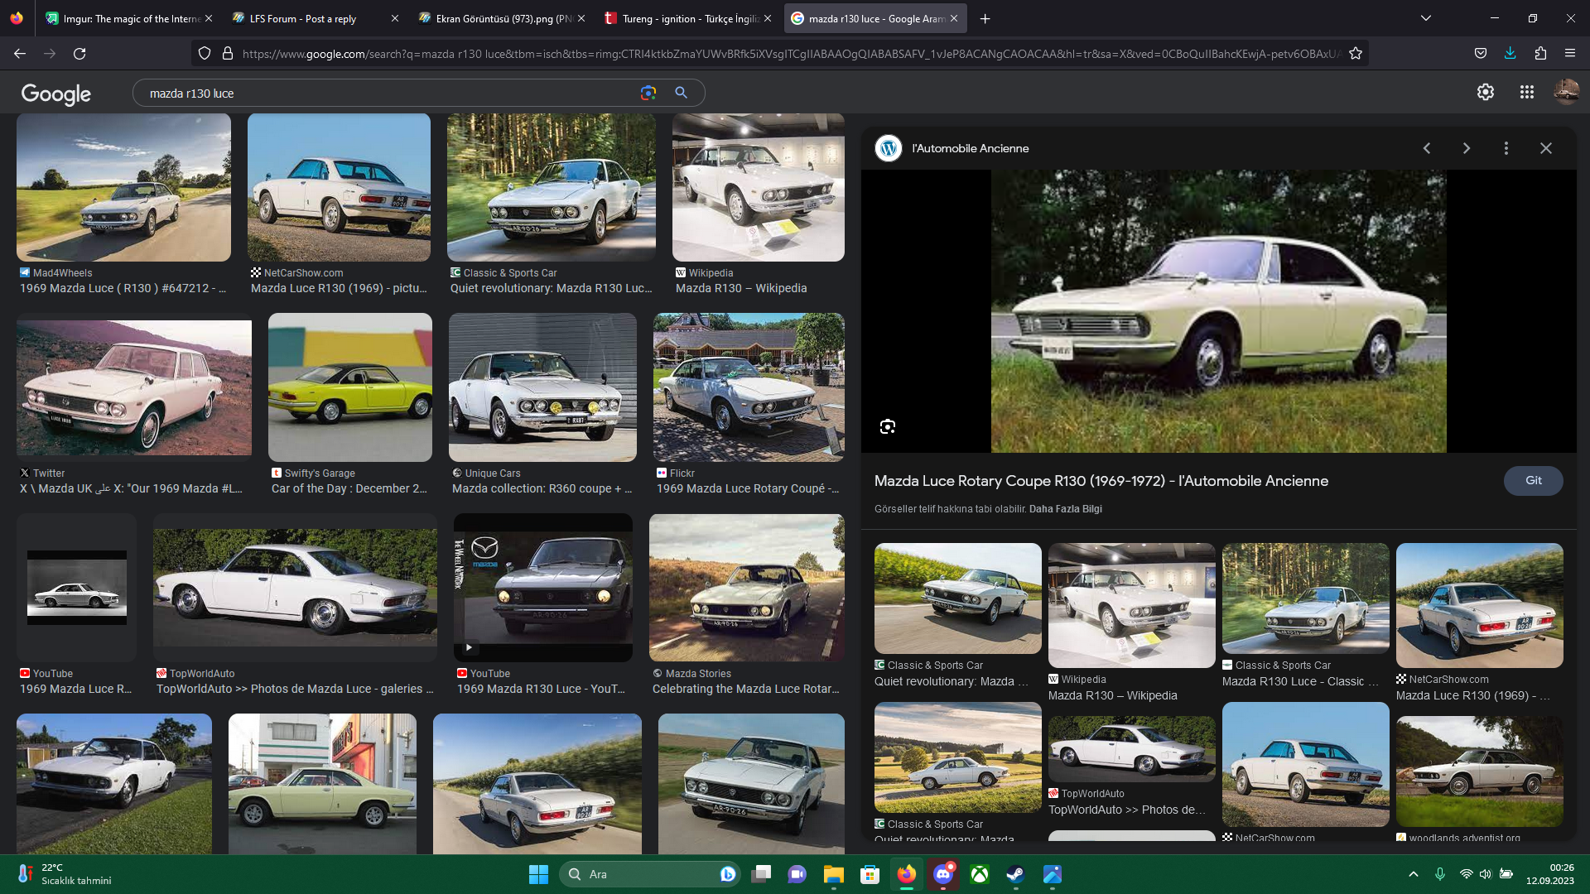Open Daha Fazla Bilgi link
The height and width of the screenshot is (894, 1590).
tap(1065, 509)
